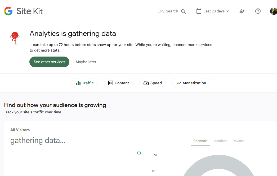Click the 'Analytics is gathering data' heading
Image resolution: width=277 pixels, height=176 pixels.
(x=73, y=34)
